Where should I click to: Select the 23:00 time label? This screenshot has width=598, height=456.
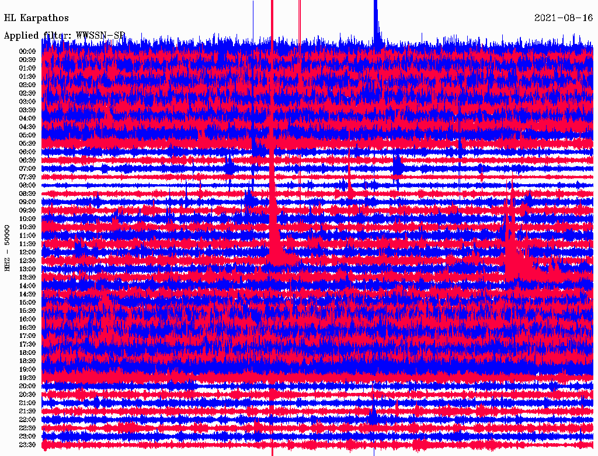click(27, 437)
